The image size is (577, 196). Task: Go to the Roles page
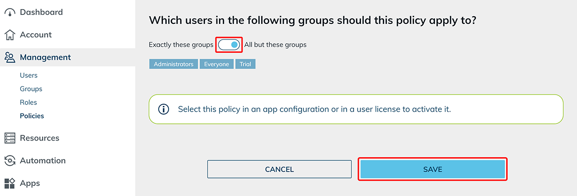click(x=28, y=102)
